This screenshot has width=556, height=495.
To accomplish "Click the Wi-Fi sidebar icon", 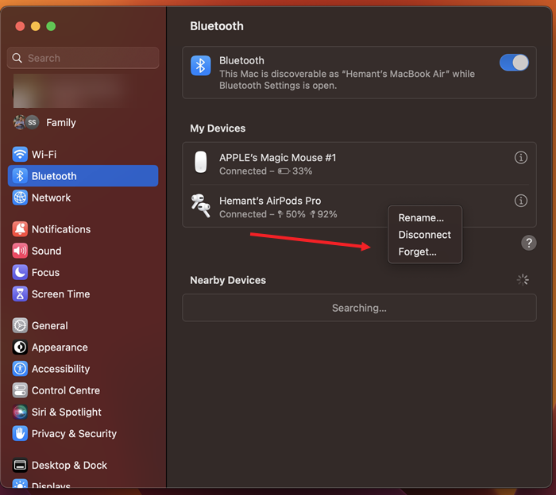I will (20, 155).
